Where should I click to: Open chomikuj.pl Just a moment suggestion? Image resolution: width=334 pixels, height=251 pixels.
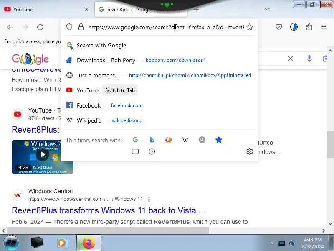pos(159,75)
